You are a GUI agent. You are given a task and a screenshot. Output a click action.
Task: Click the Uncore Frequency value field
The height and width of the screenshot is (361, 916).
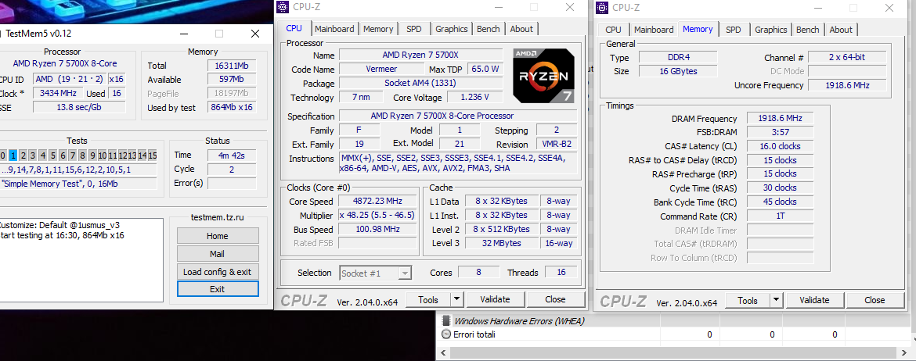click(847, 85)
